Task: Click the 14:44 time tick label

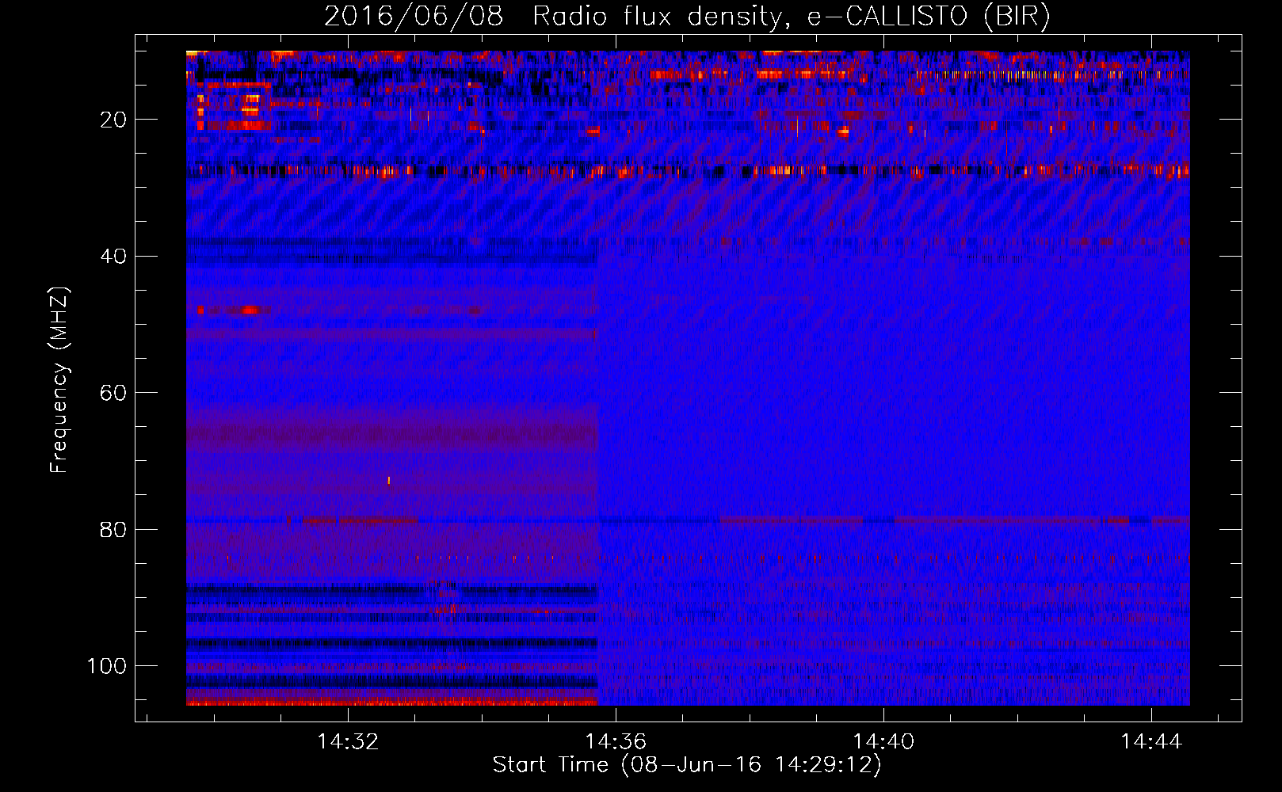Action: (1151, 741)
